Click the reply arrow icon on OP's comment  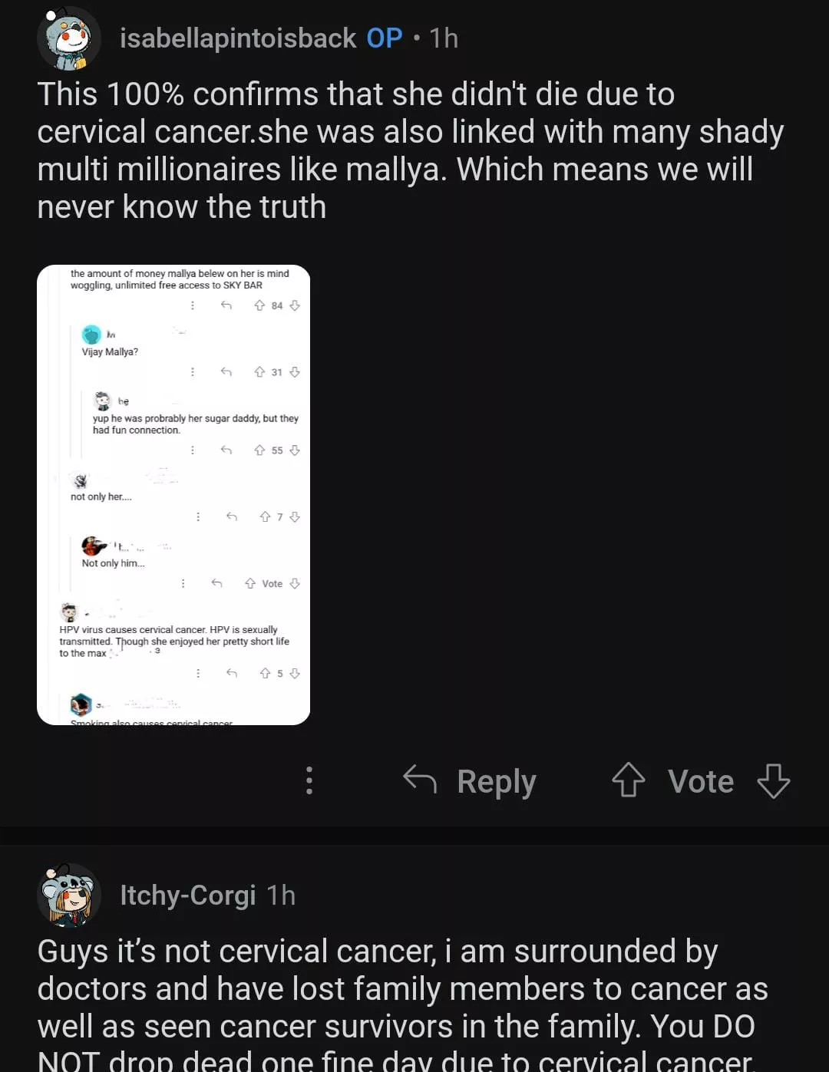click(420, 780)
